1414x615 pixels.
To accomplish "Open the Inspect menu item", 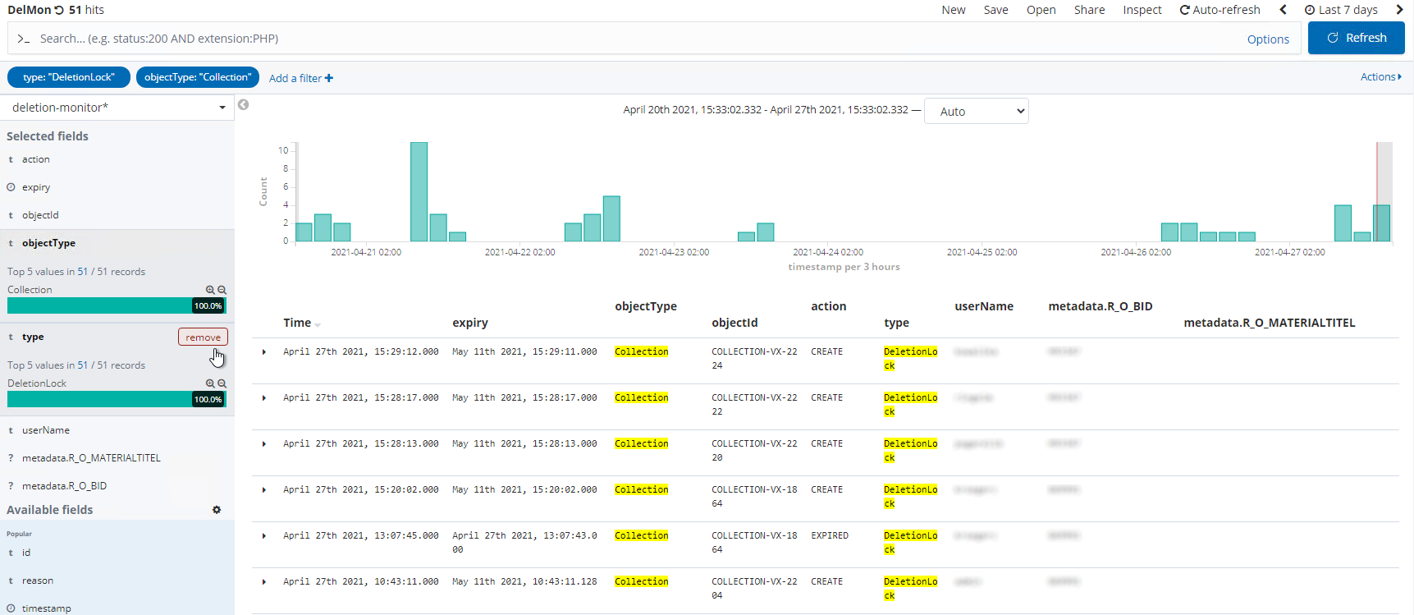I will pyautogui.click(x=1142, y=10).
